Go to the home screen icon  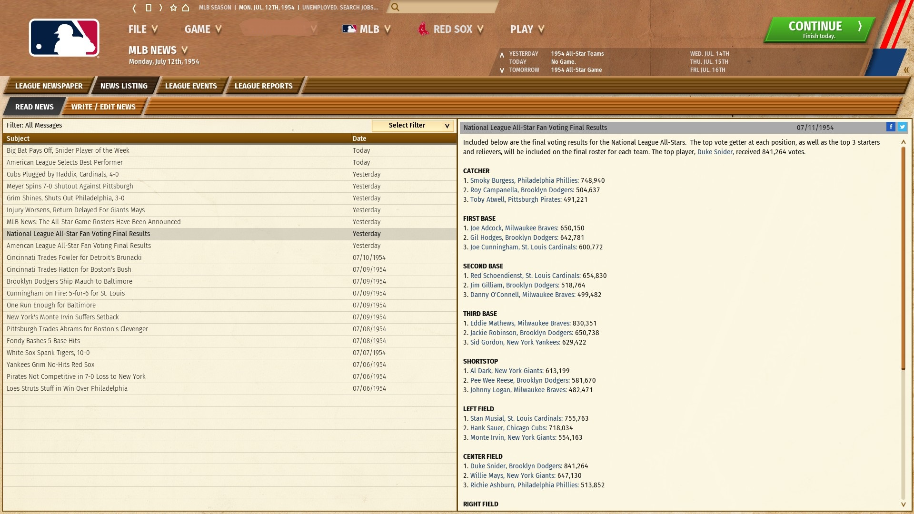tap(186, 8)
